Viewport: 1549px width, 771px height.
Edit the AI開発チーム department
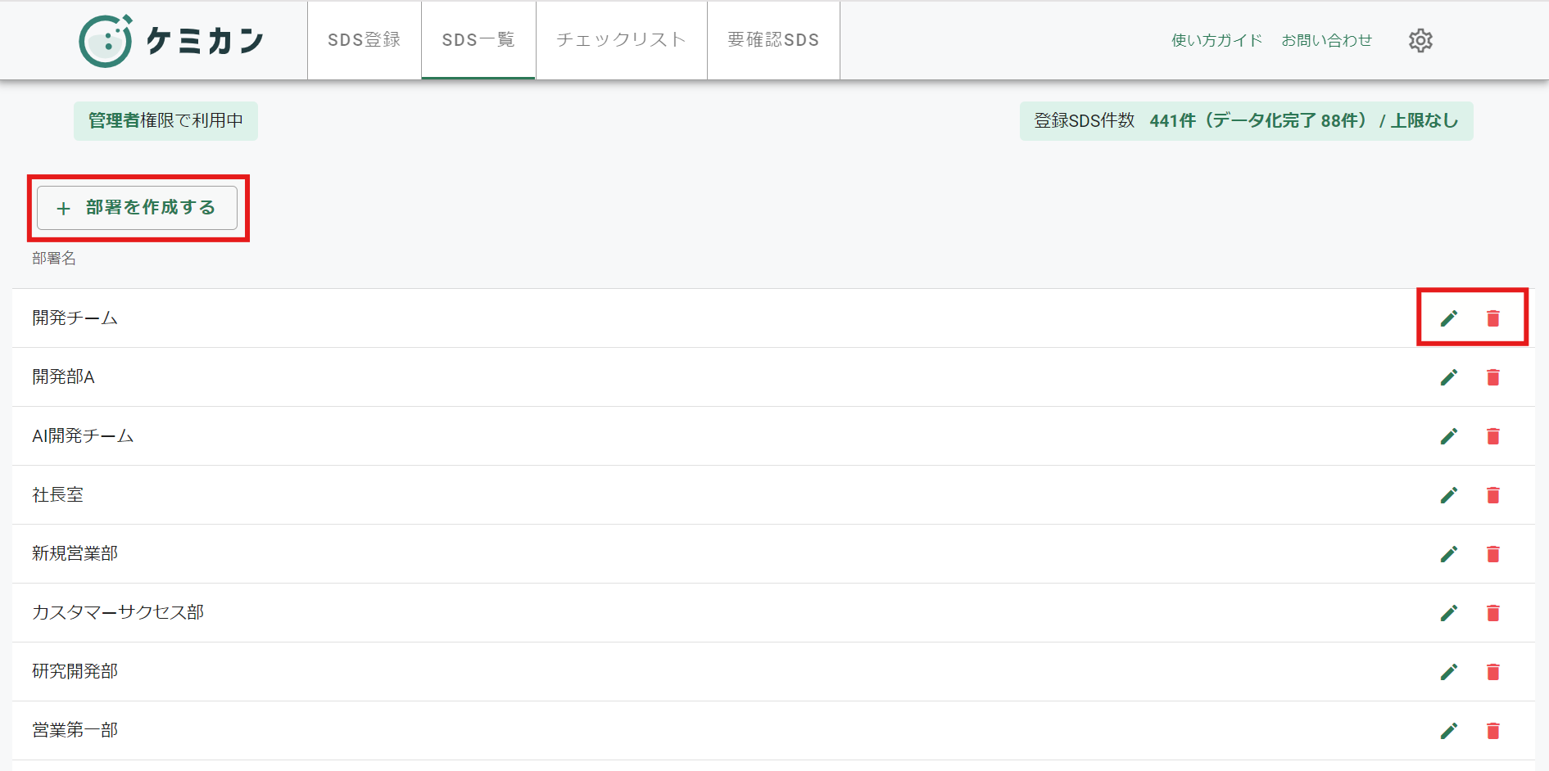1449,436
